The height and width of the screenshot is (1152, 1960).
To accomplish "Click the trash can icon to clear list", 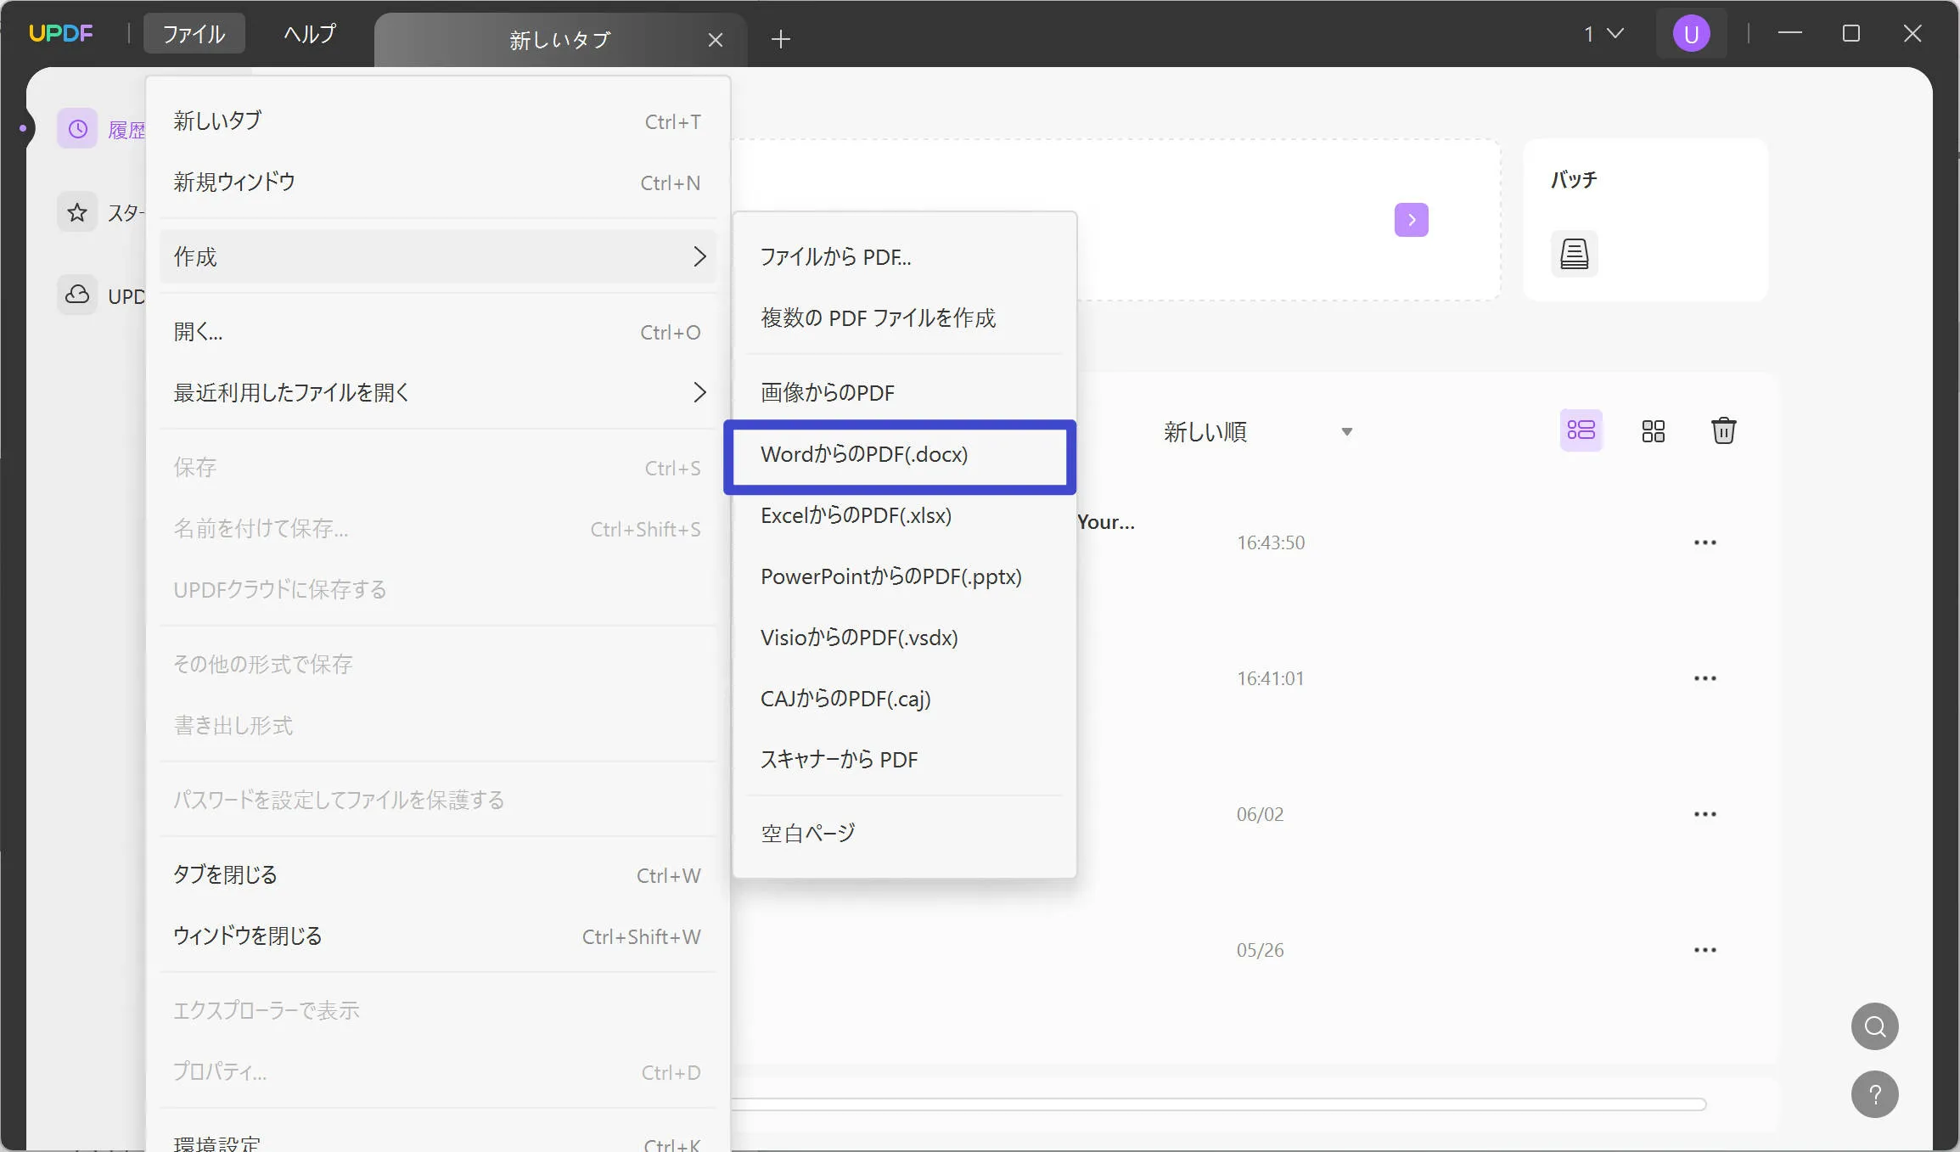I will [1723, 430].
